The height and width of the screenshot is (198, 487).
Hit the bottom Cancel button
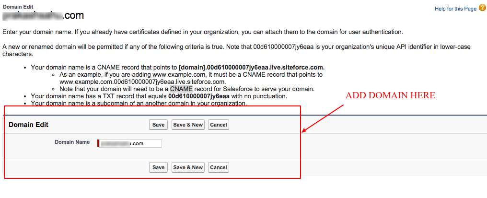(x=218, y=167)
